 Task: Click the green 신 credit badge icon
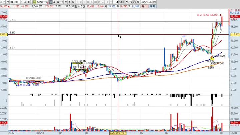point(34,2)
